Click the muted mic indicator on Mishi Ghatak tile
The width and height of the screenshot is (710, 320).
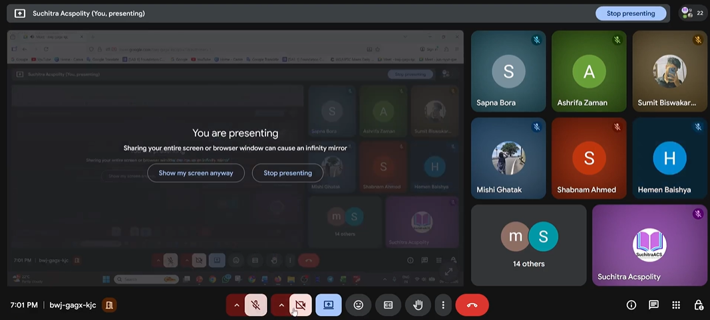[x=536, y=127]
